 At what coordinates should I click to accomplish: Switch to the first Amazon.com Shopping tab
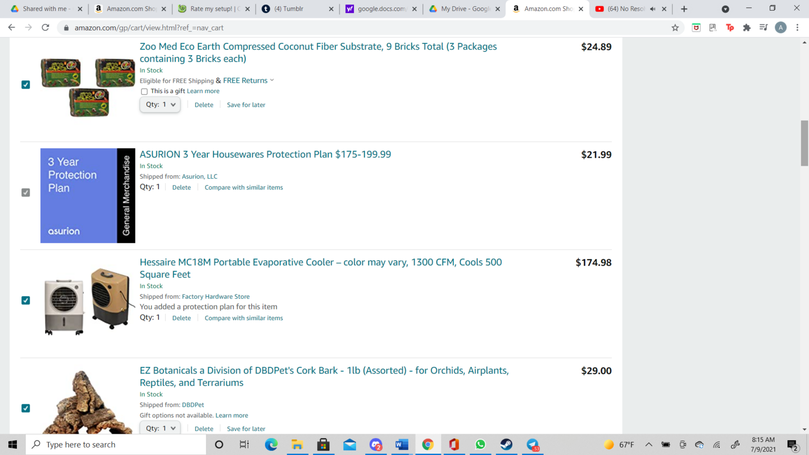pyautogui.click(x=132, y=9)
